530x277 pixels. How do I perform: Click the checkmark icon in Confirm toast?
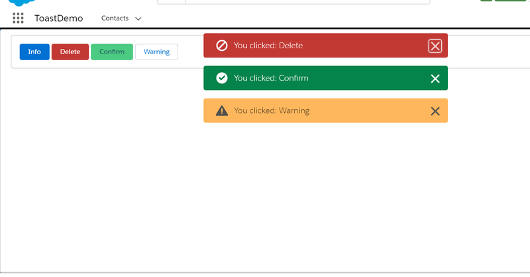point(222,78)
